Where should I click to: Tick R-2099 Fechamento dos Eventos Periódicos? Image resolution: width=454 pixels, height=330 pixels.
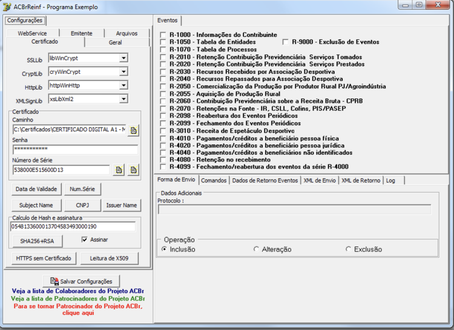[x=163, y=123]
